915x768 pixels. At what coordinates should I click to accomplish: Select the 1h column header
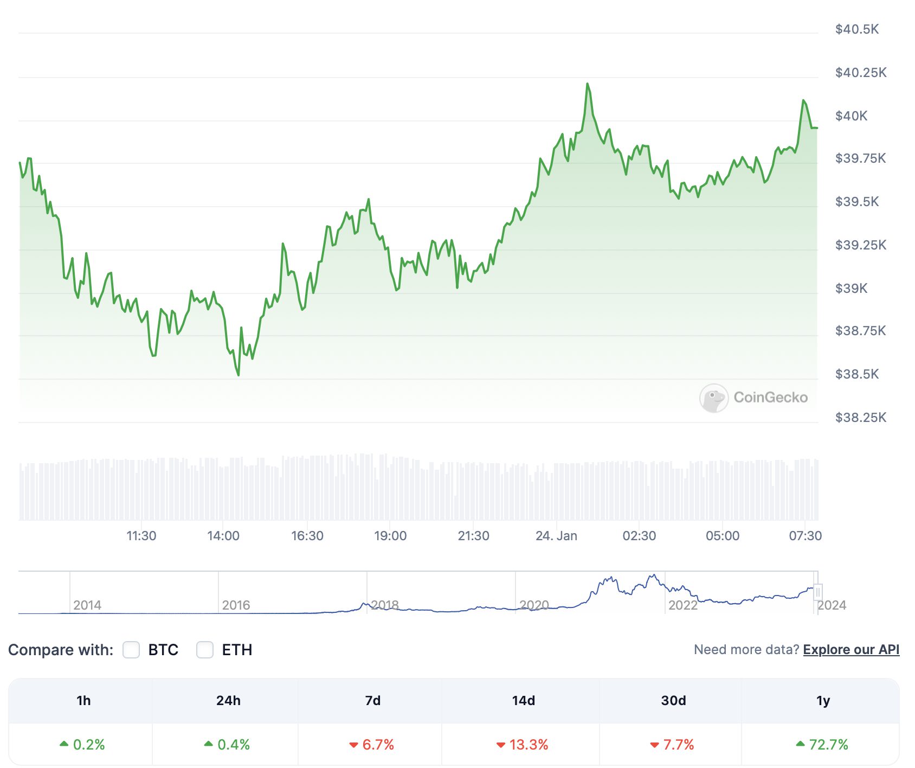pyautogui.click(x=83, y=701)
